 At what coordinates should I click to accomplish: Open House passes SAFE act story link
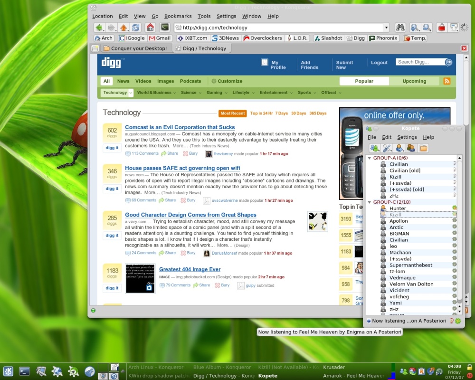coord(182,168)
